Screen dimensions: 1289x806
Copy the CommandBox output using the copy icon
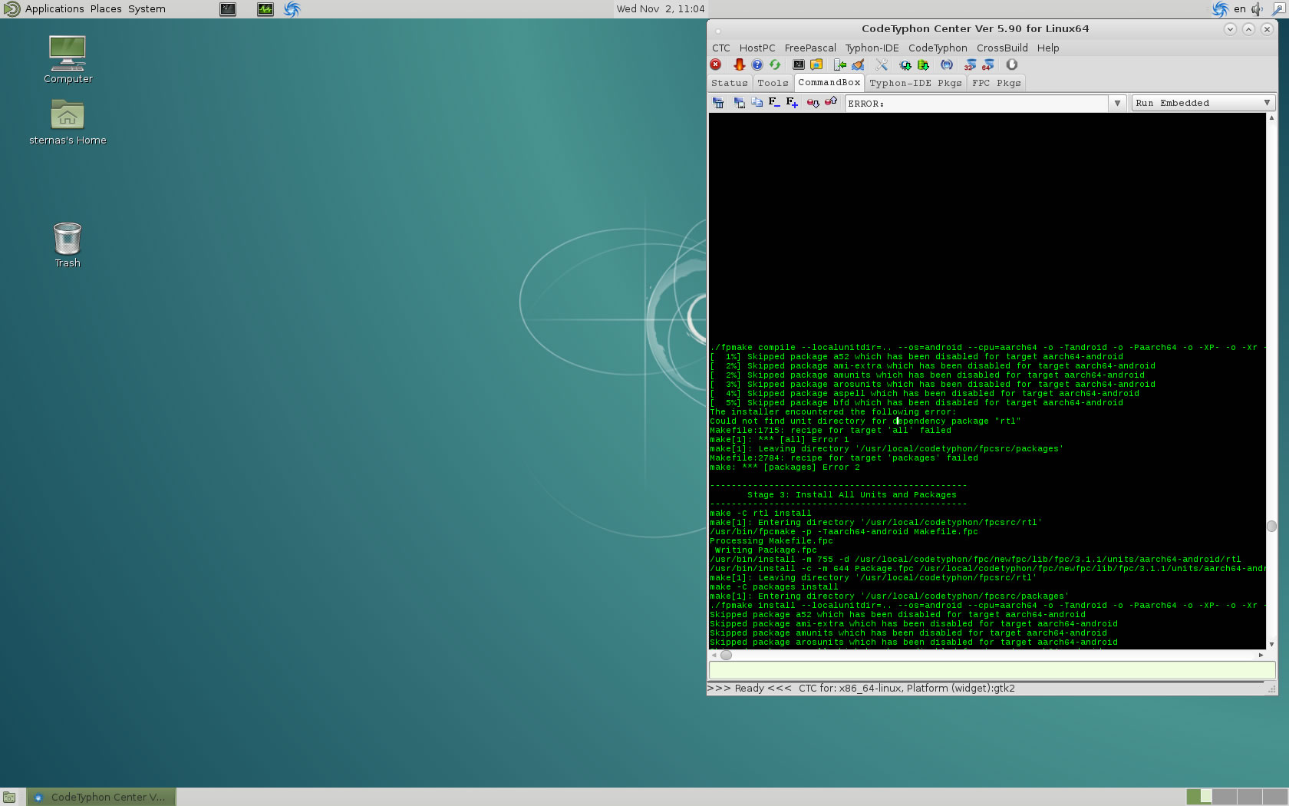pyautogui.click(x=757, y=102)
